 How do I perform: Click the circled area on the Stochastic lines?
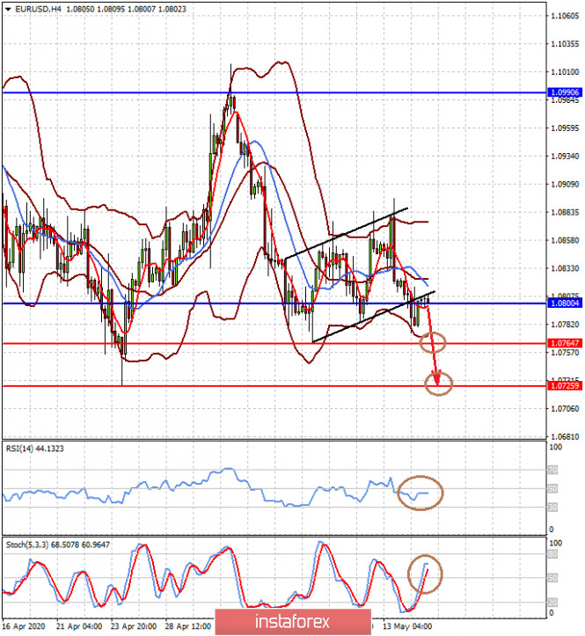(x=425, y=574)
